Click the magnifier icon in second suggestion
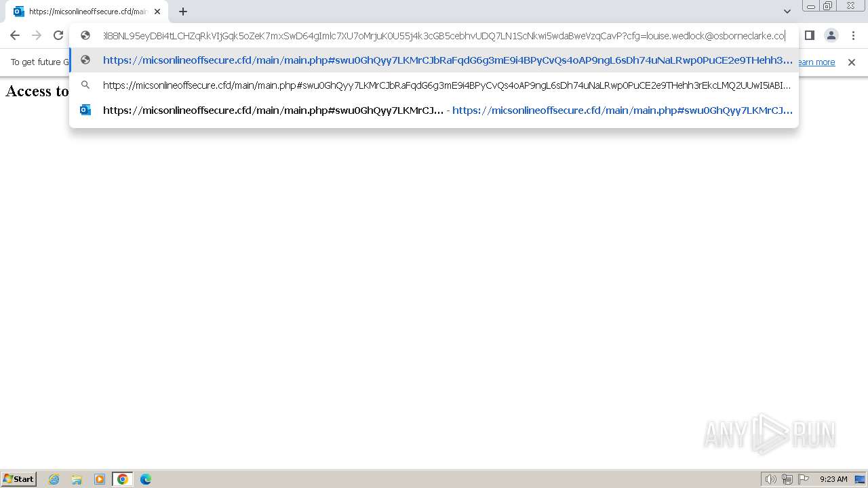This screenshot has width=868, height=488. pyautogui.click(x=85, y=85)
